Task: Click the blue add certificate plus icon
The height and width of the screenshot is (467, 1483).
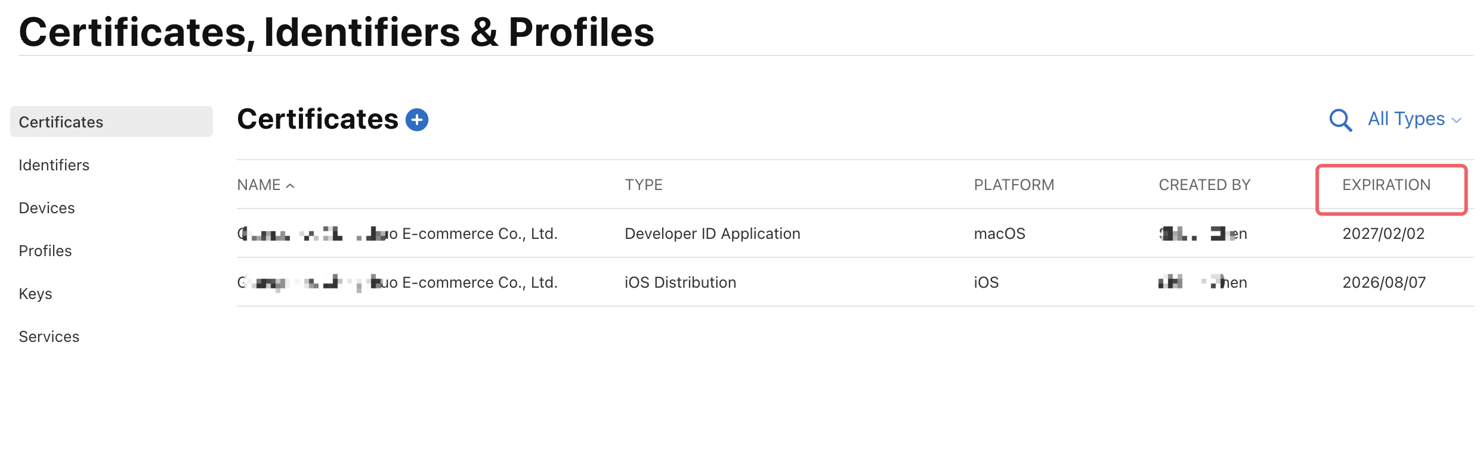Action: [417, 120]
